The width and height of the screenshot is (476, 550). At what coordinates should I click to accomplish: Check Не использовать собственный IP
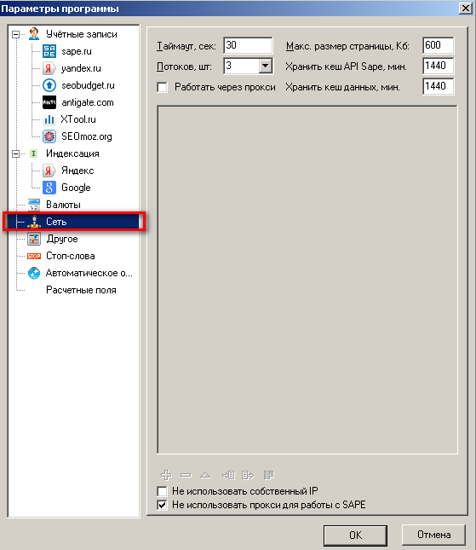click(162, 491)
